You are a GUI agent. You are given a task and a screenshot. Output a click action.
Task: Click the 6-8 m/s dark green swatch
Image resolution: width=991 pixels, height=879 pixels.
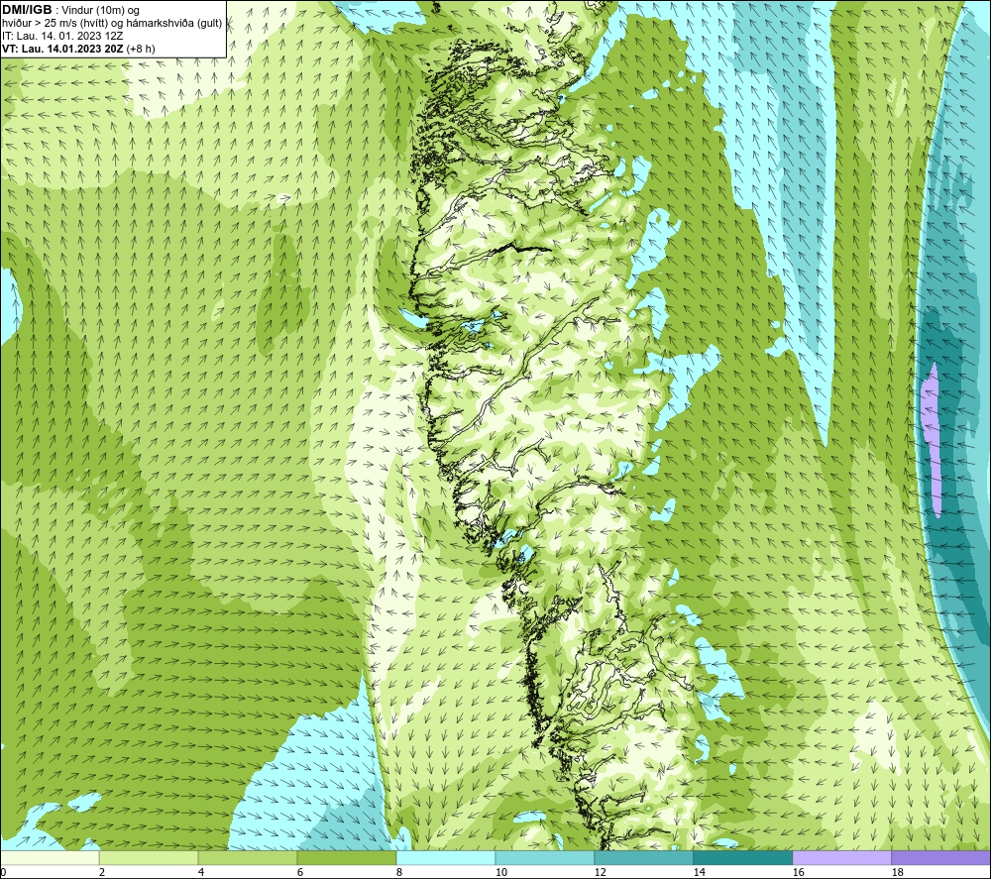[x=346, y=857]
